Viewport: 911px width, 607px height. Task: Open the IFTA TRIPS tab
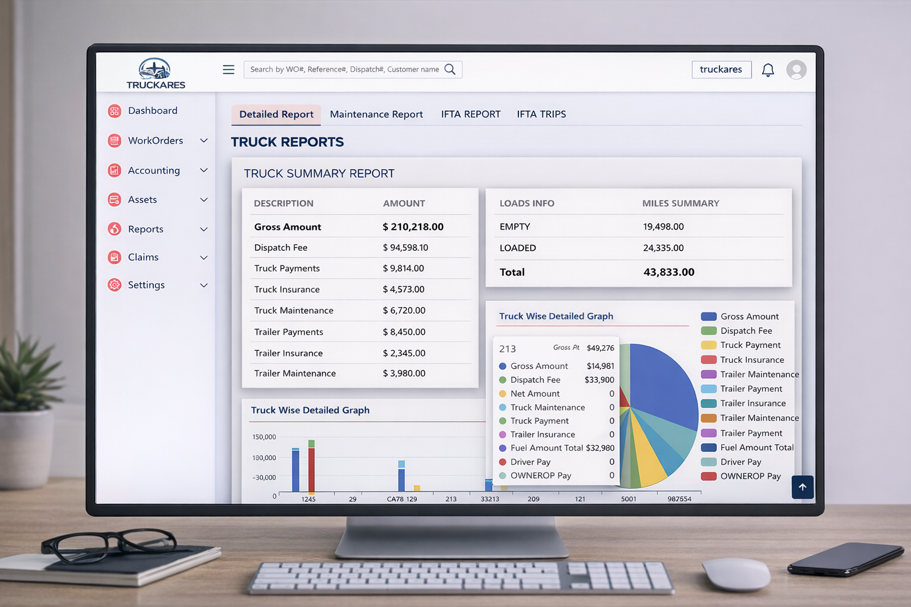541,114
